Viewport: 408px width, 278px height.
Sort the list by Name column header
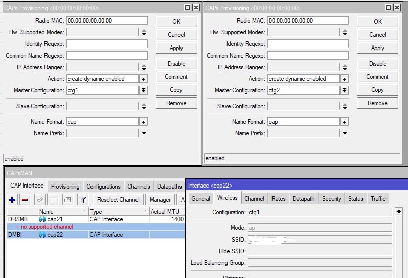63,212
